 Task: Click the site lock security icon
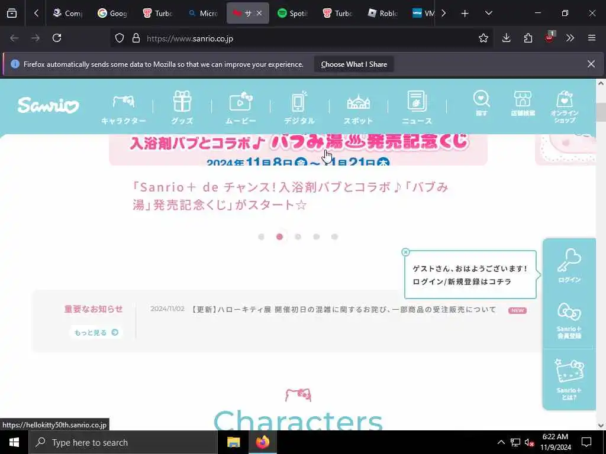136,38
